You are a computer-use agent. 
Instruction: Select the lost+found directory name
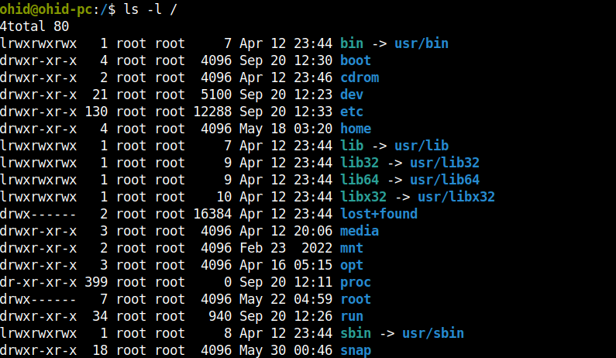(379, 214)
